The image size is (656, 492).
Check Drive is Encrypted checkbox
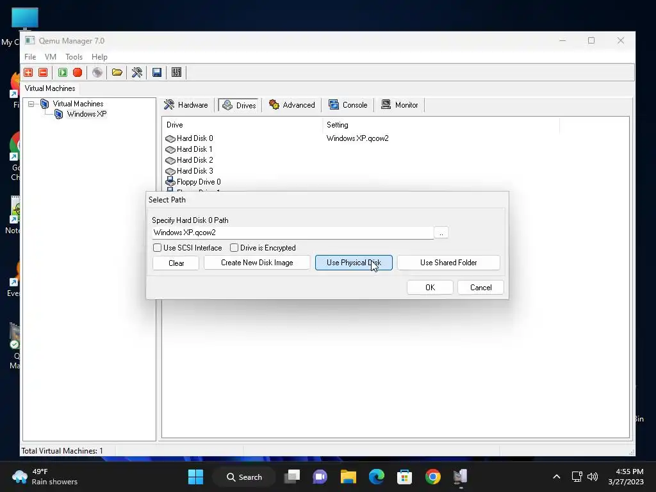tap(234, 248)
